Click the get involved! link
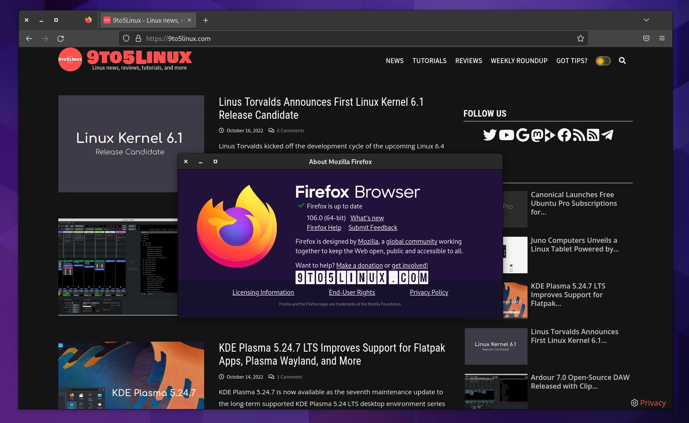Screen dimensions: 689x423 410,265
